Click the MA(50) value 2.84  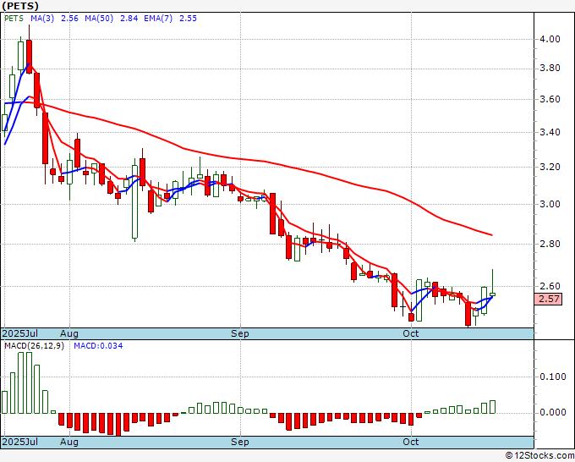coord(129,19)
